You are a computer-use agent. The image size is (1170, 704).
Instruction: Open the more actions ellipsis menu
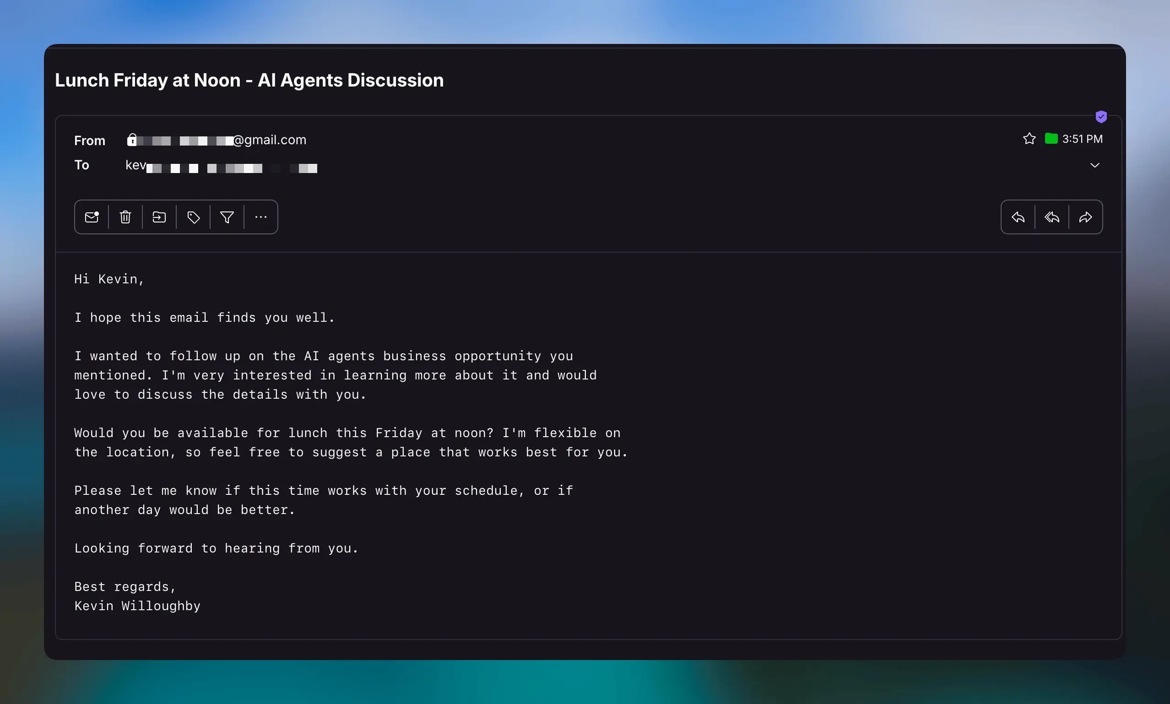(x=261, y=217)
